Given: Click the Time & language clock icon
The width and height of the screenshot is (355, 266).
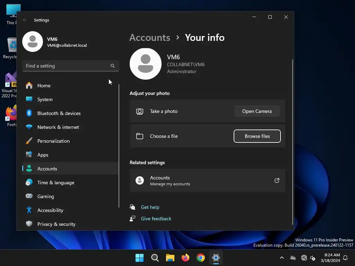Looking at the screenshot, I should point(29,182).
